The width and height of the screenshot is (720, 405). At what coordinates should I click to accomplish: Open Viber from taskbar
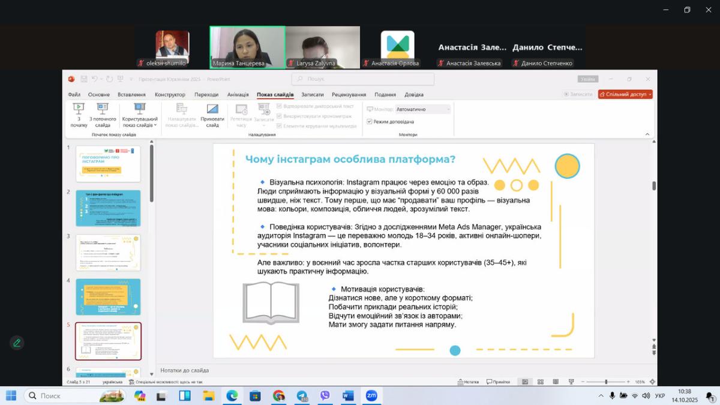(x=325, y=395)
